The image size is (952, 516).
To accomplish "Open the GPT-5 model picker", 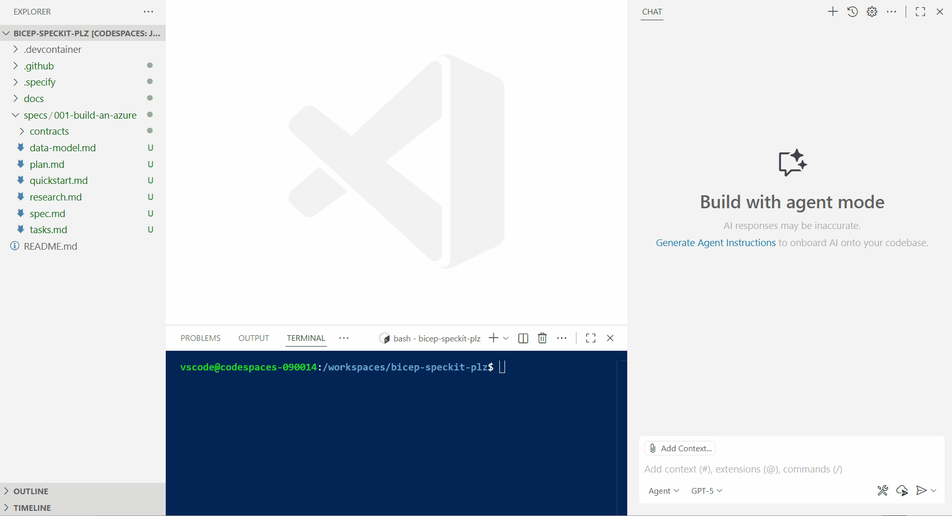I will pyautogui.click(x=706, y=491).
